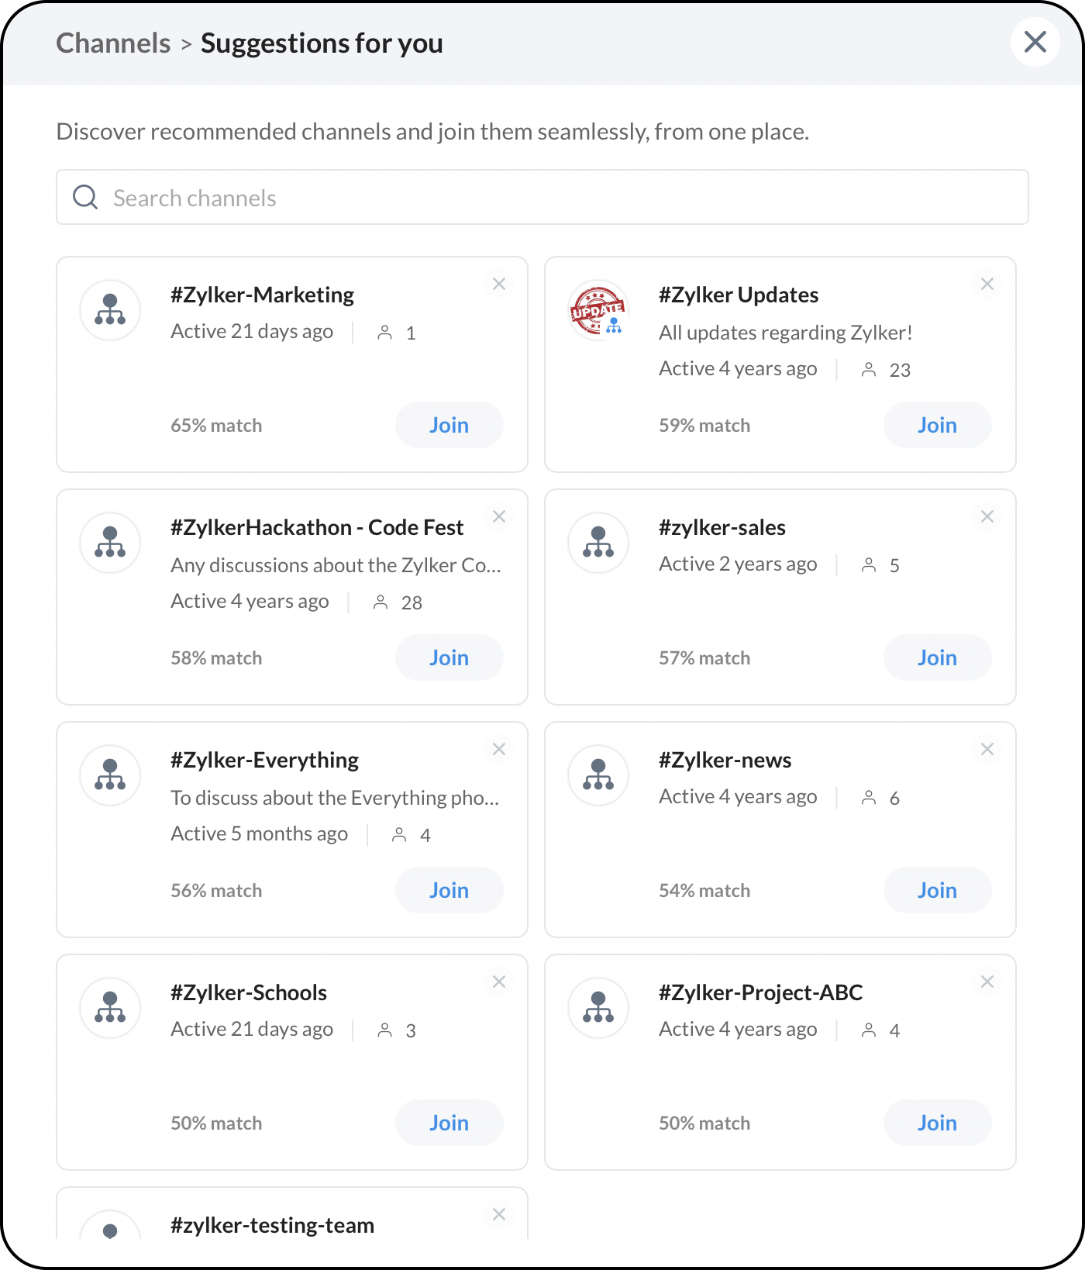Close the Suggestions for you dialog
Screen dimensions: 1085x1270
pyautogui.click(x=1035, y=42)
